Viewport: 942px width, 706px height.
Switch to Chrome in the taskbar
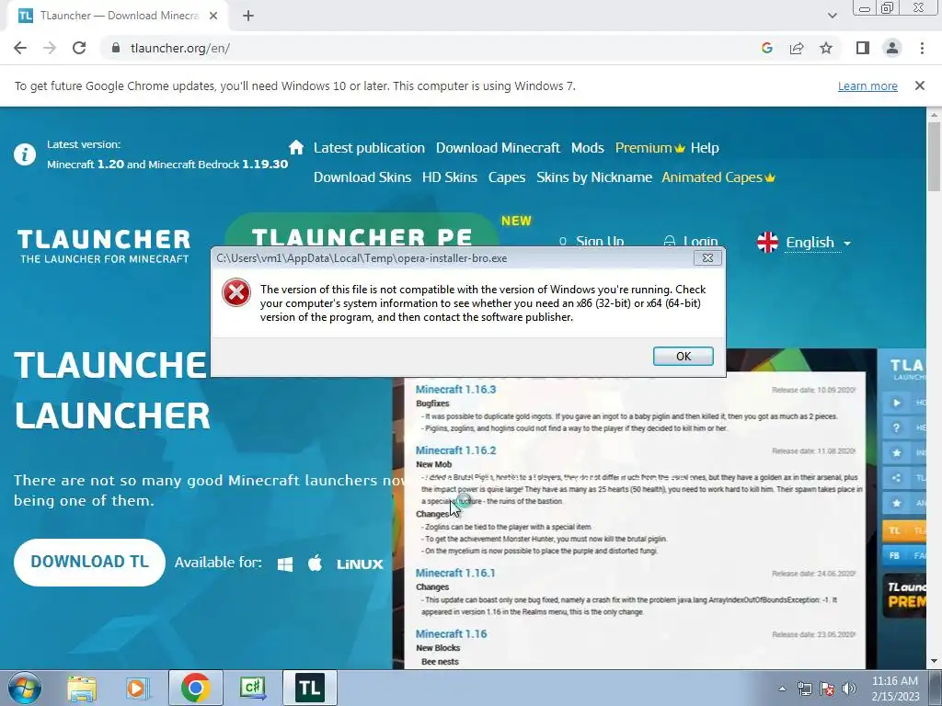click(x=195, y=688)
